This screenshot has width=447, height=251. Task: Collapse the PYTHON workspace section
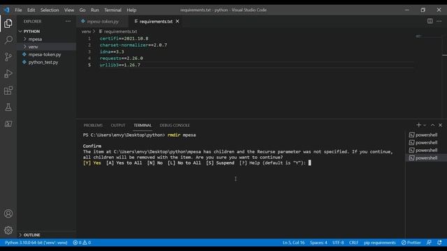(31, 31)
